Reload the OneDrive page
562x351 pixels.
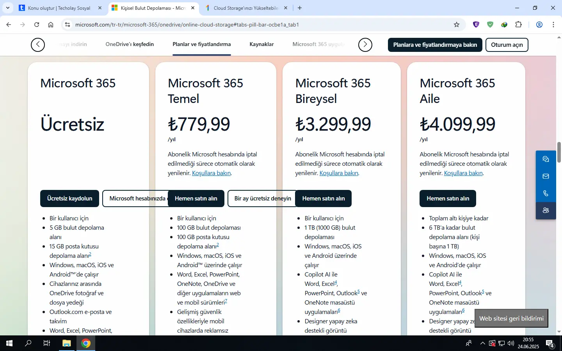pos(37,25)
